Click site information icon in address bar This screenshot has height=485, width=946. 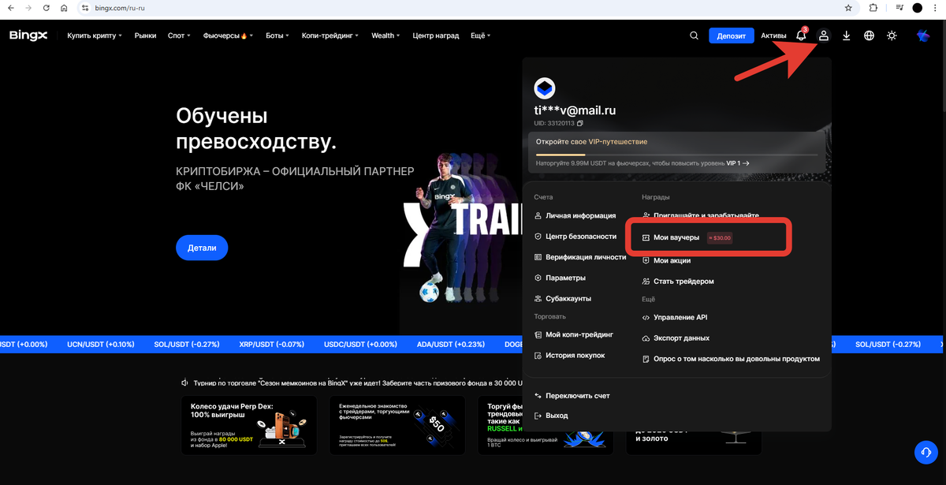coord(85,8)
